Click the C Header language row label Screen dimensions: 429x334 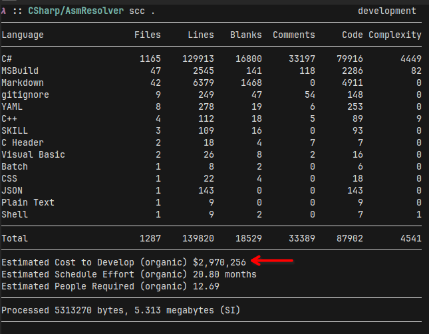23,143
